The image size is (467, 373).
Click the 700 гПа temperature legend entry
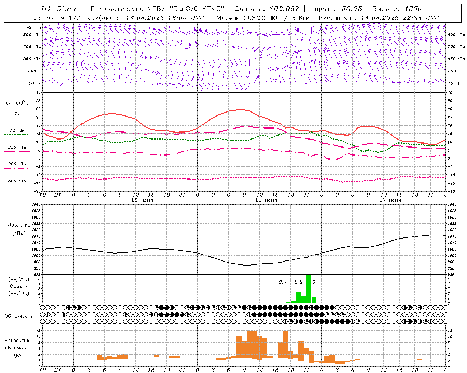tap(17, 164)
